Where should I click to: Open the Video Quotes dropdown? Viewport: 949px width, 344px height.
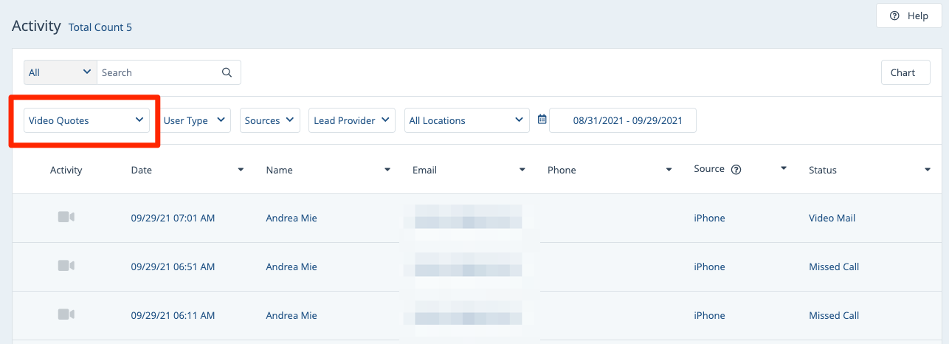click(86, 120)
